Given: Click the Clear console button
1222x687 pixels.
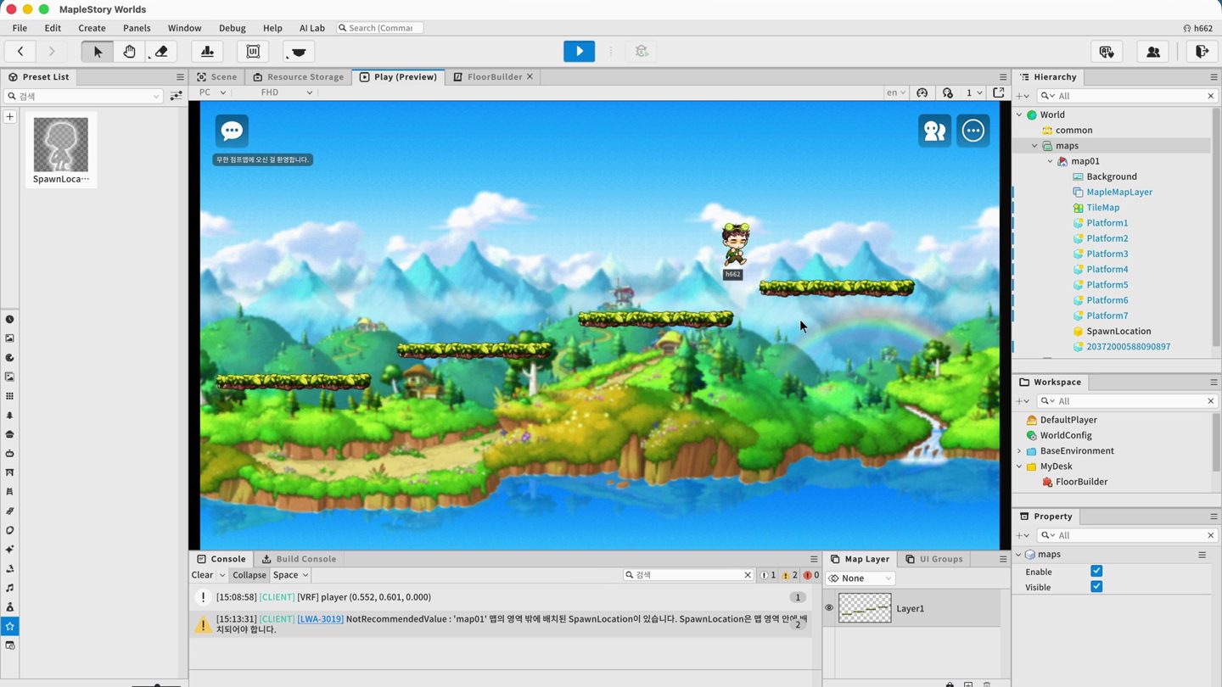Looking at the screenshot, I should [202, 575].
